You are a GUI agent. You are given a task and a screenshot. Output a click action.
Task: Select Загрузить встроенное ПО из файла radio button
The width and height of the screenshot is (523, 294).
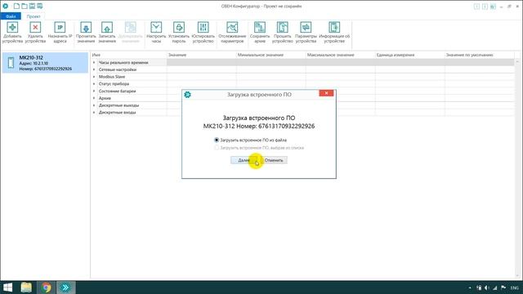pos(217,140)
